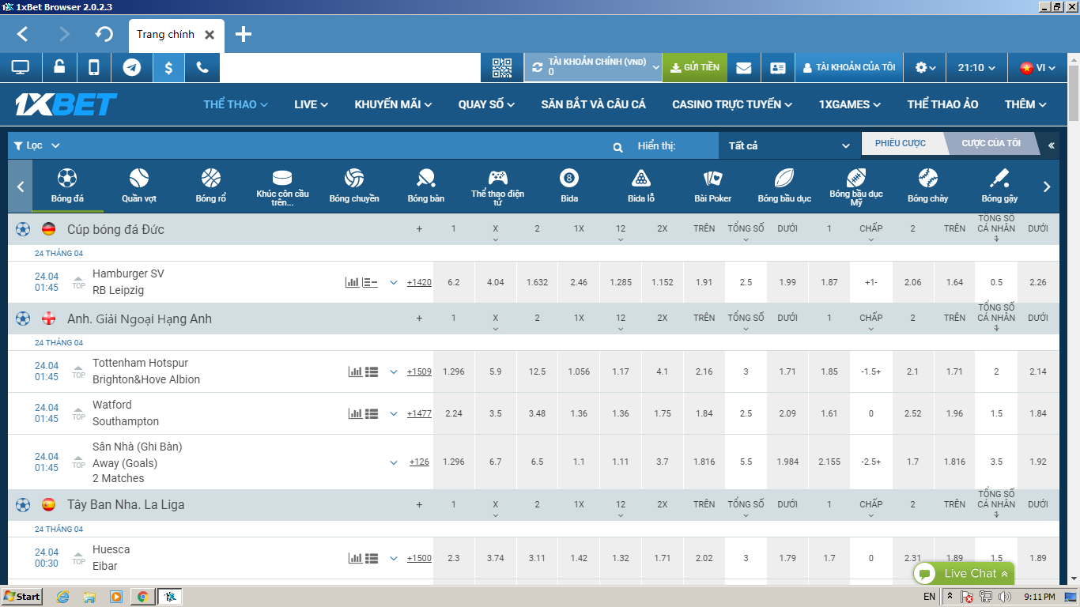Image resolution: width=1080 pixels, height=607 pixels.
Task: Open the CASINO TRỰC TUYẾN menu
Action: coord(733,104)
